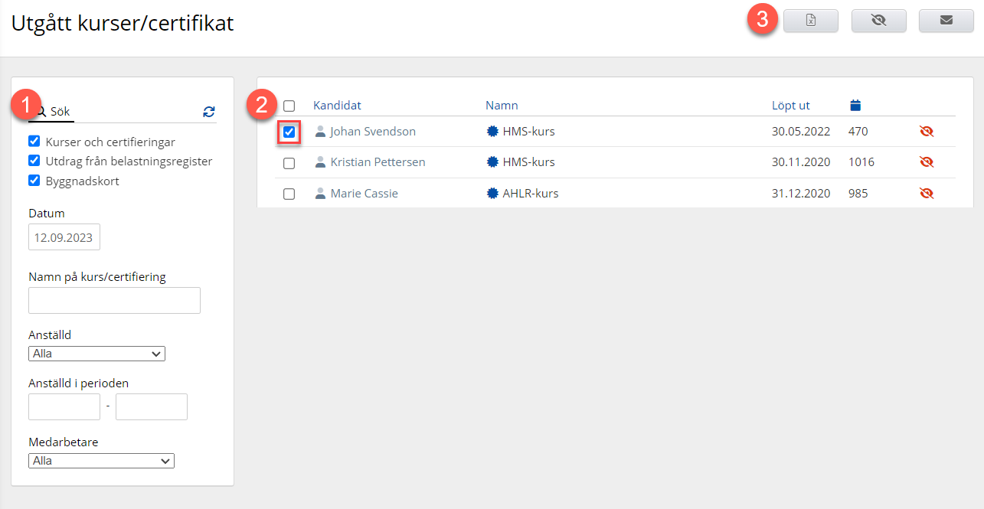984x509 pixels.
Task: Click the hide selected eye-slash button
Action: pos(878,21)
